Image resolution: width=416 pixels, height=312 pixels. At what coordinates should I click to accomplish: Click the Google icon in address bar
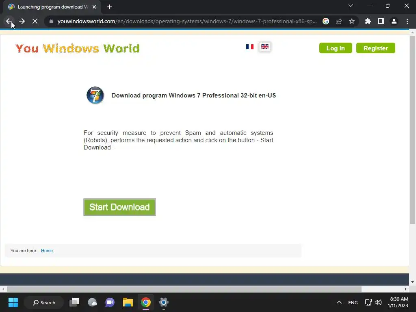pos(326,21)
